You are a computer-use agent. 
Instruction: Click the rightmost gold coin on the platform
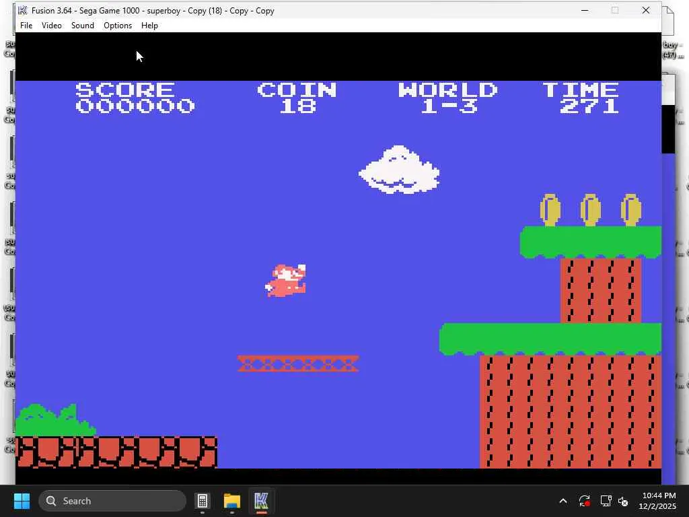pos(631,210)
